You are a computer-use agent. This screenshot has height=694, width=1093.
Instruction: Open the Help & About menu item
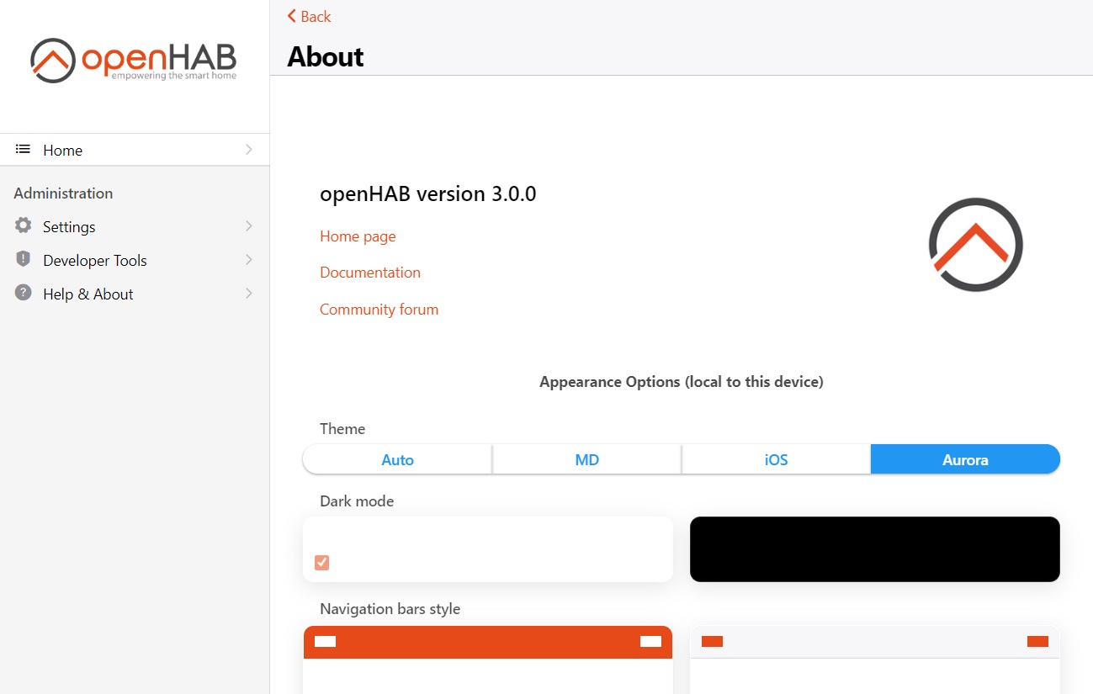point(88,294)
